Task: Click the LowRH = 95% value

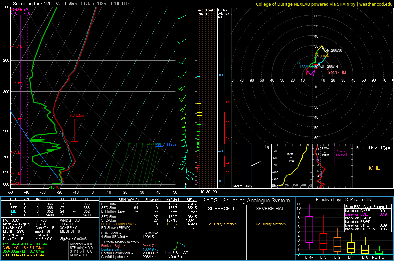Action: pos(14,228)
